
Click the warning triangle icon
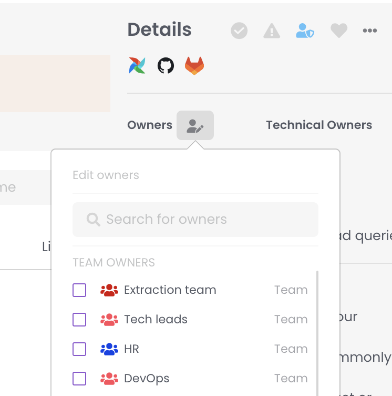point(271,31)
